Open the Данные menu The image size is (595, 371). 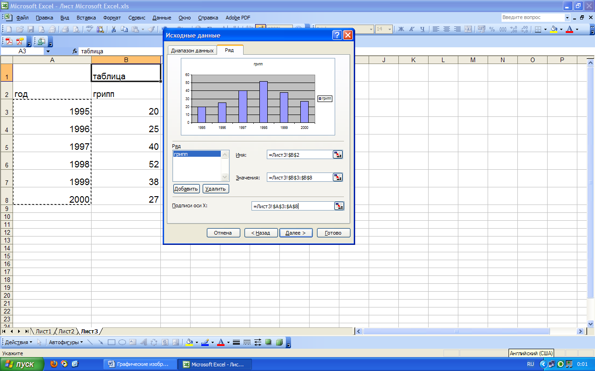click(162, 18)
